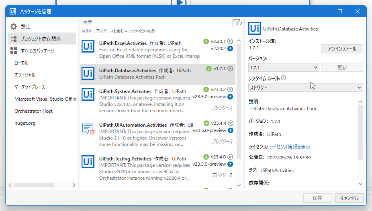The height and width of the screenshot is (211, 372).
Task: Select the nuget.org package source
Action: pos(25,123)
